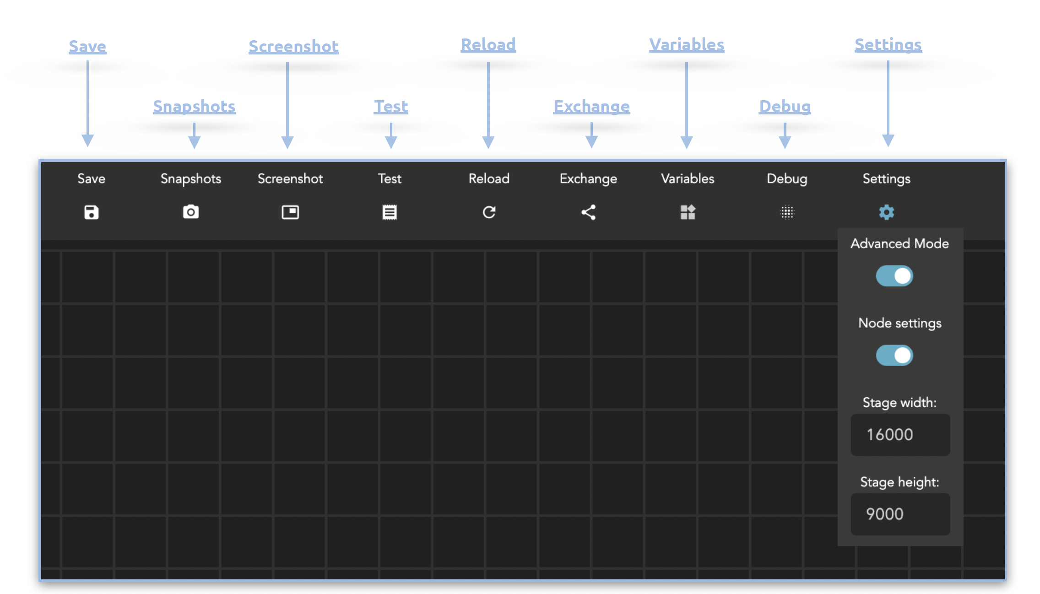Click the blue Debug annotation link
The width and height of the screenshot is (1040, 594).
click(785, 107)
